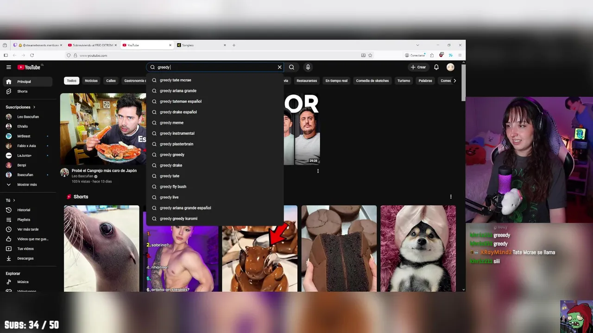The width and height of the screenshot is (593, 333).
Task: Open the Cangrejo más caro video thumbnail
Action: (103, 129)
